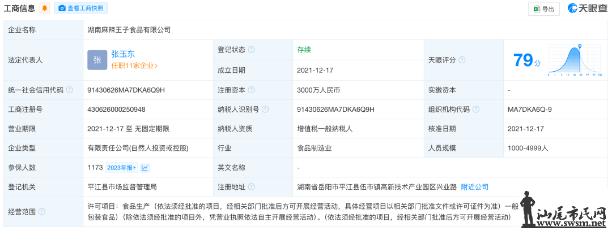The height and width of the screenshot is (231, 612).
Task: Click 2021-12-17 establishment date value
Action: (315, 71)
